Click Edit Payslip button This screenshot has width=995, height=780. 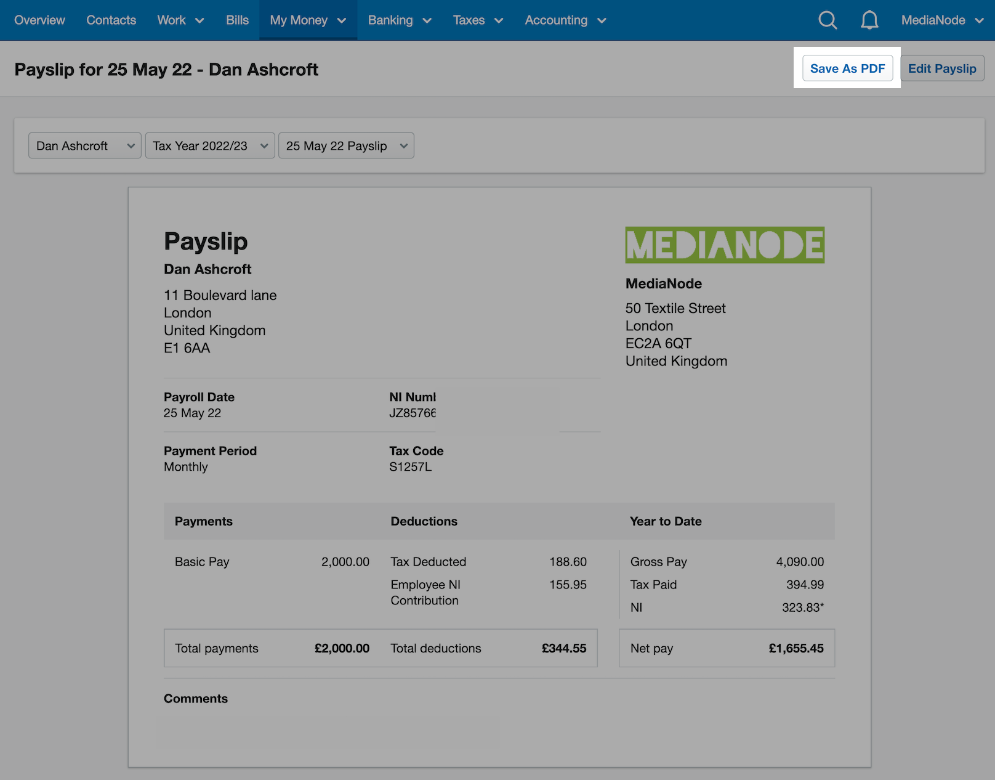pyautogui.click(x=942, y=68)
